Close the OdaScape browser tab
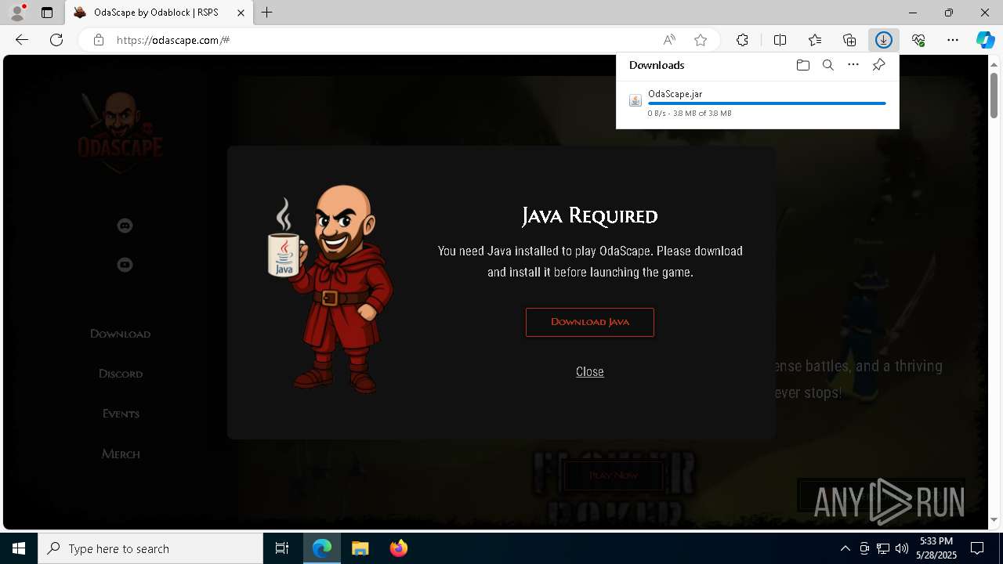 click(x=241, y=13)
